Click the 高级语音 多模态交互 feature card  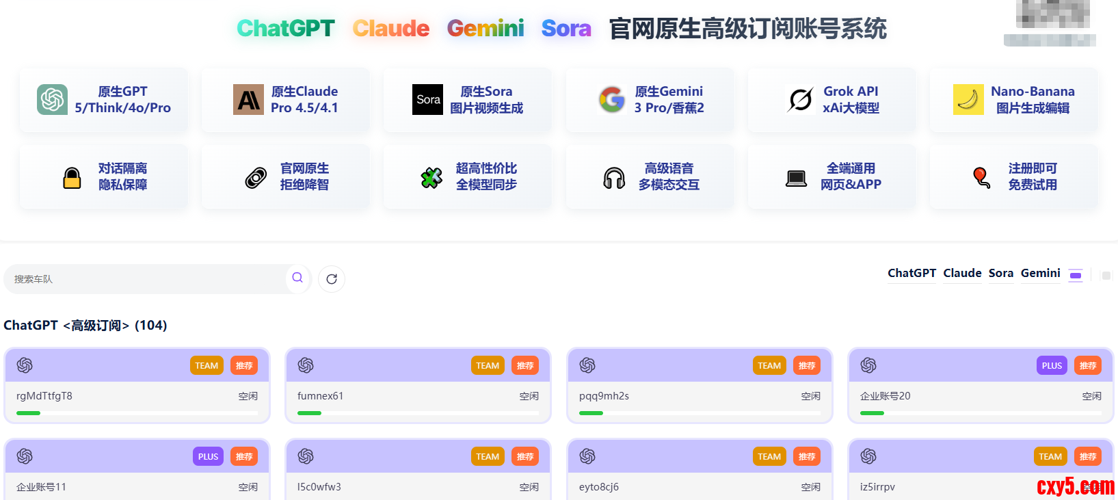pos(650,177)
